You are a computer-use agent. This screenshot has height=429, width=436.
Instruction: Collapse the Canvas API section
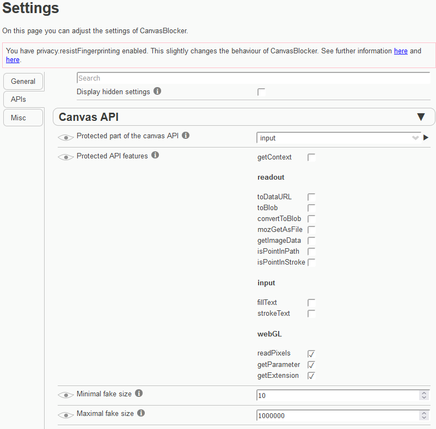pyautogui.click(x=421, y=117)
